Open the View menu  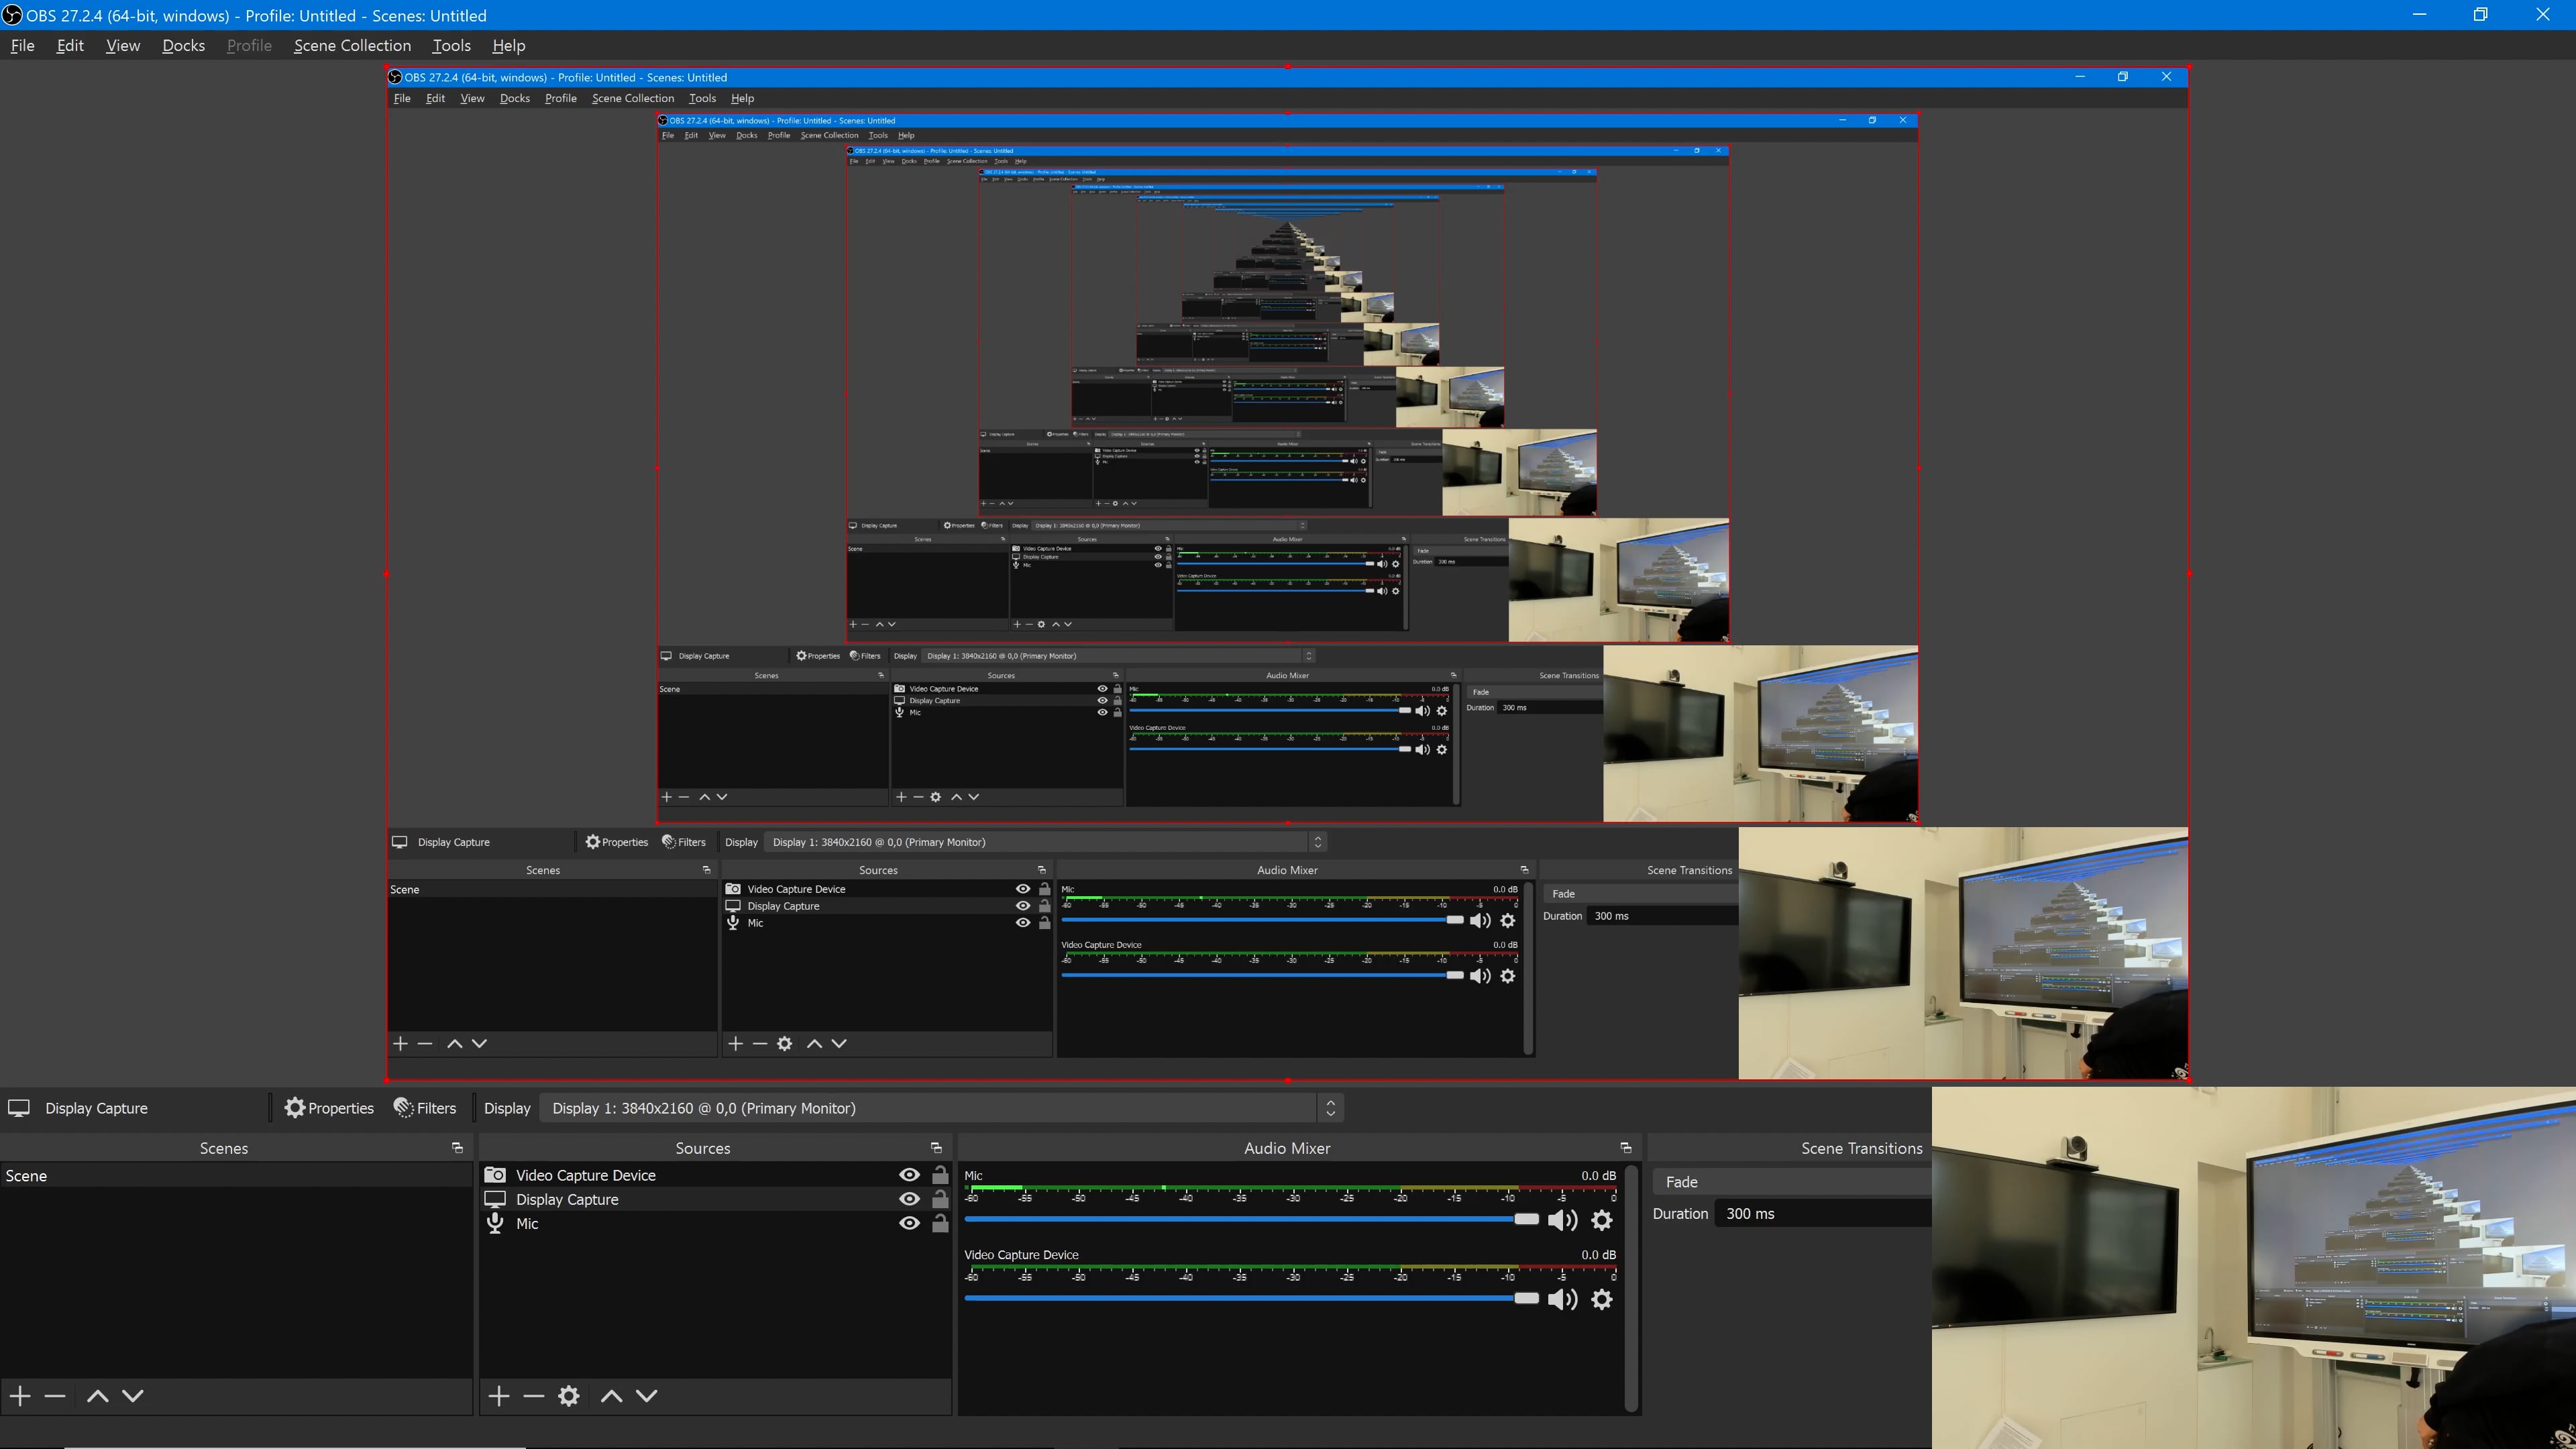123,46
